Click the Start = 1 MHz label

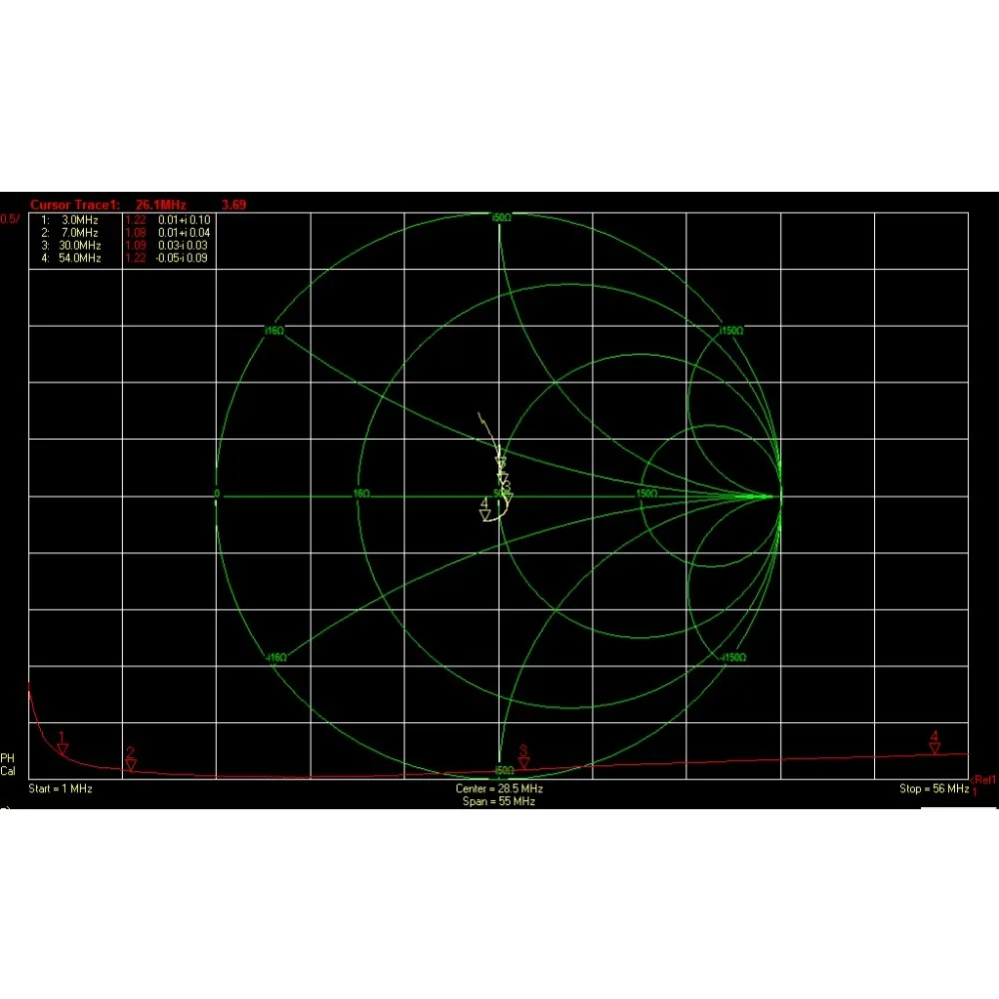(x=61, y=789)
